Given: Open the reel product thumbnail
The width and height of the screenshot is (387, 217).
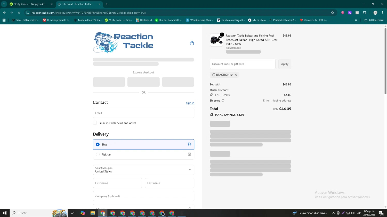Looking at the screenshot, I should [x=216, y=40].
